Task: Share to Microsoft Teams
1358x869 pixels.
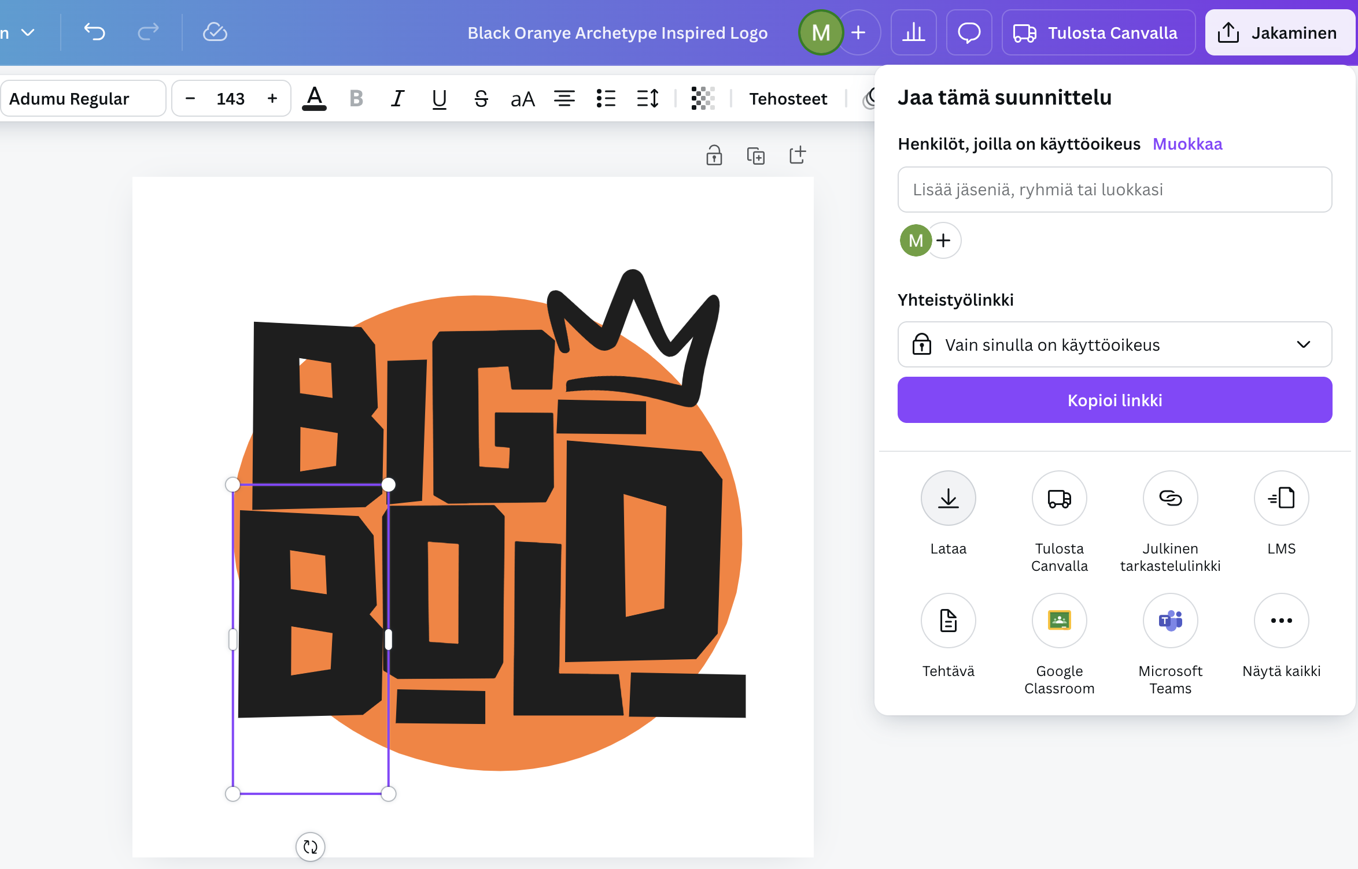Action: pos(1170,621)
